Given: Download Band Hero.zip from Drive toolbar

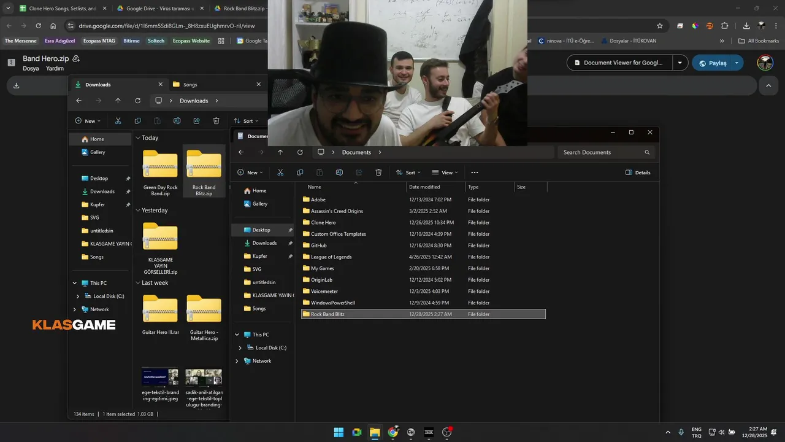Looking at the screenshot, I should coord(17,85).
